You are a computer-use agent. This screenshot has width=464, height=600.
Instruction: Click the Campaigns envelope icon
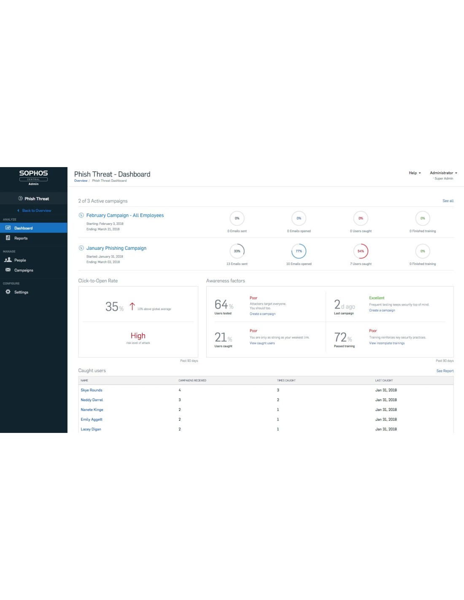[8, 270]
